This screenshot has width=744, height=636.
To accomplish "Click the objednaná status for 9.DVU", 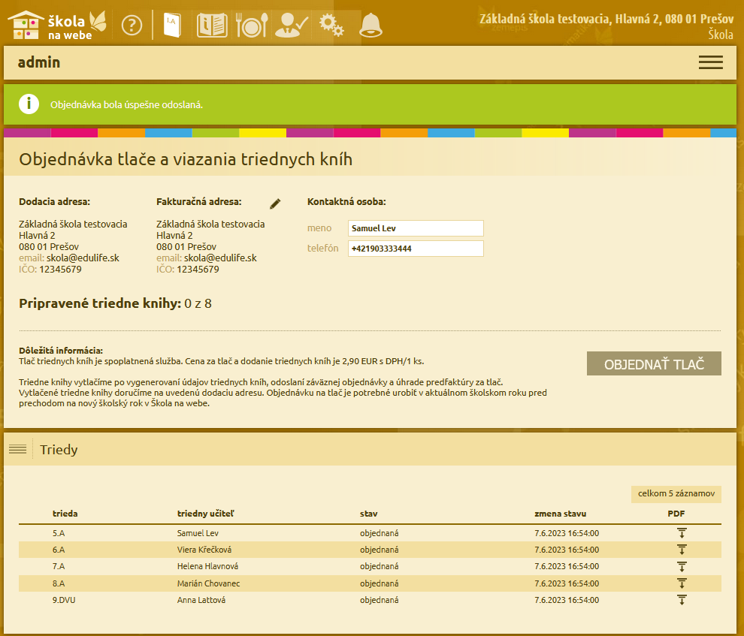I will click(x=379, y=600).
